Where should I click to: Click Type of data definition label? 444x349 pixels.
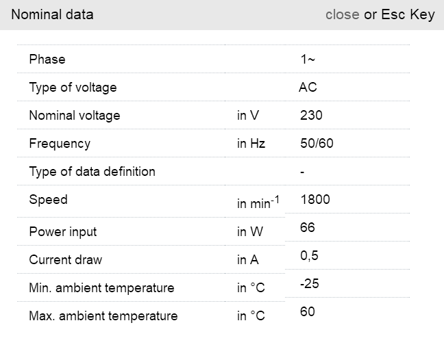[x=92, y=172]
